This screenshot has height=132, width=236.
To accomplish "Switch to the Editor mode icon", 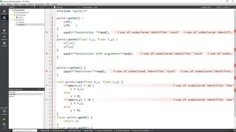I will [x=4, y=18].
